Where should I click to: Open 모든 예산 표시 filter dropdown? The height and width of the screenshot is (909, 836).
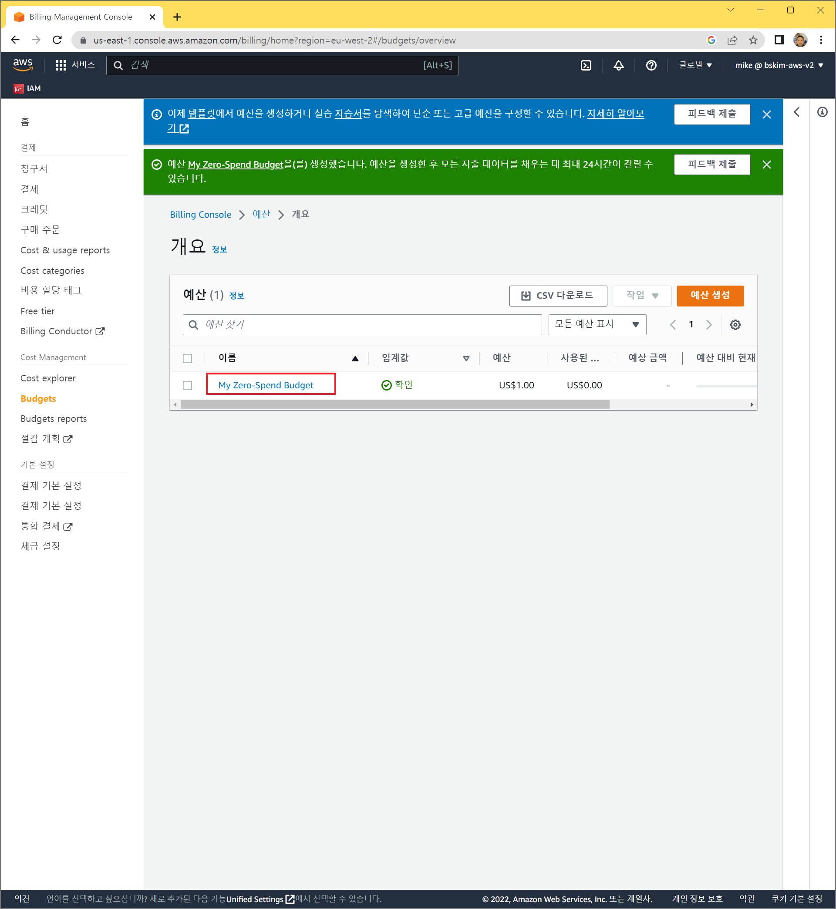tap(597, 325)
